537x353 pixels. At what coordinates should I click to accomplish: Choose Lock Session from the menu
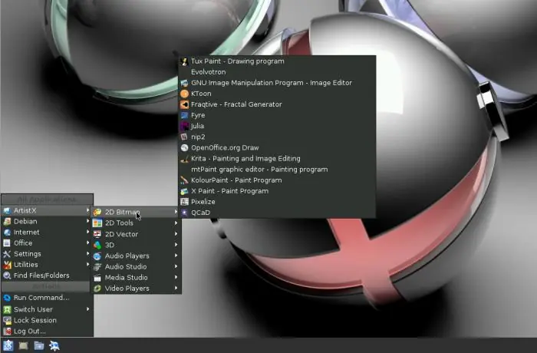(47, 321)
